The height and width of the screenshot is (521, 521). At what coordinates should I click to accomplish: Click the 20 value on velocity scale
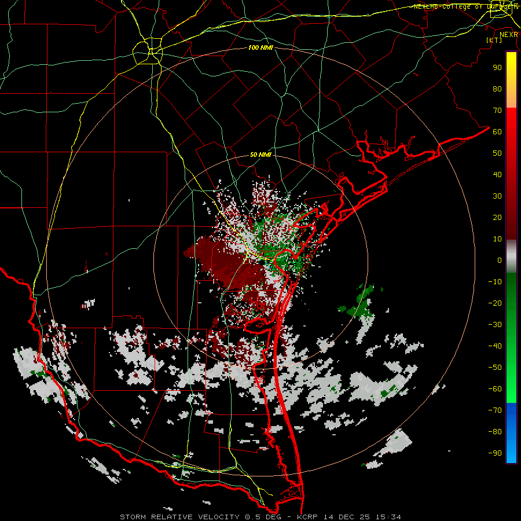coord(497,218)
